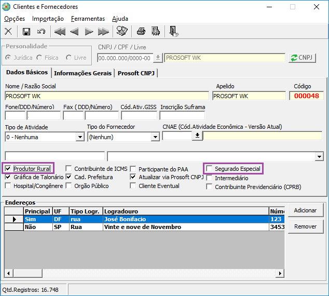Go to first record
Viewport: 329px width, 296px height.
tap(60, 32)
